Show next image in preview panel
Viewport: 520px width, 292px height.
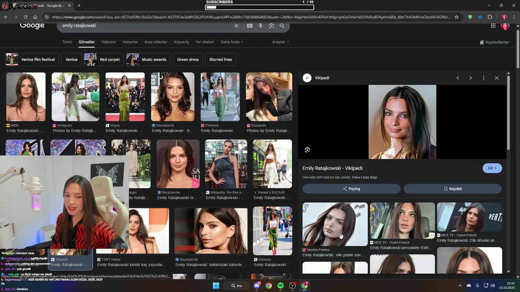[470, 78]
